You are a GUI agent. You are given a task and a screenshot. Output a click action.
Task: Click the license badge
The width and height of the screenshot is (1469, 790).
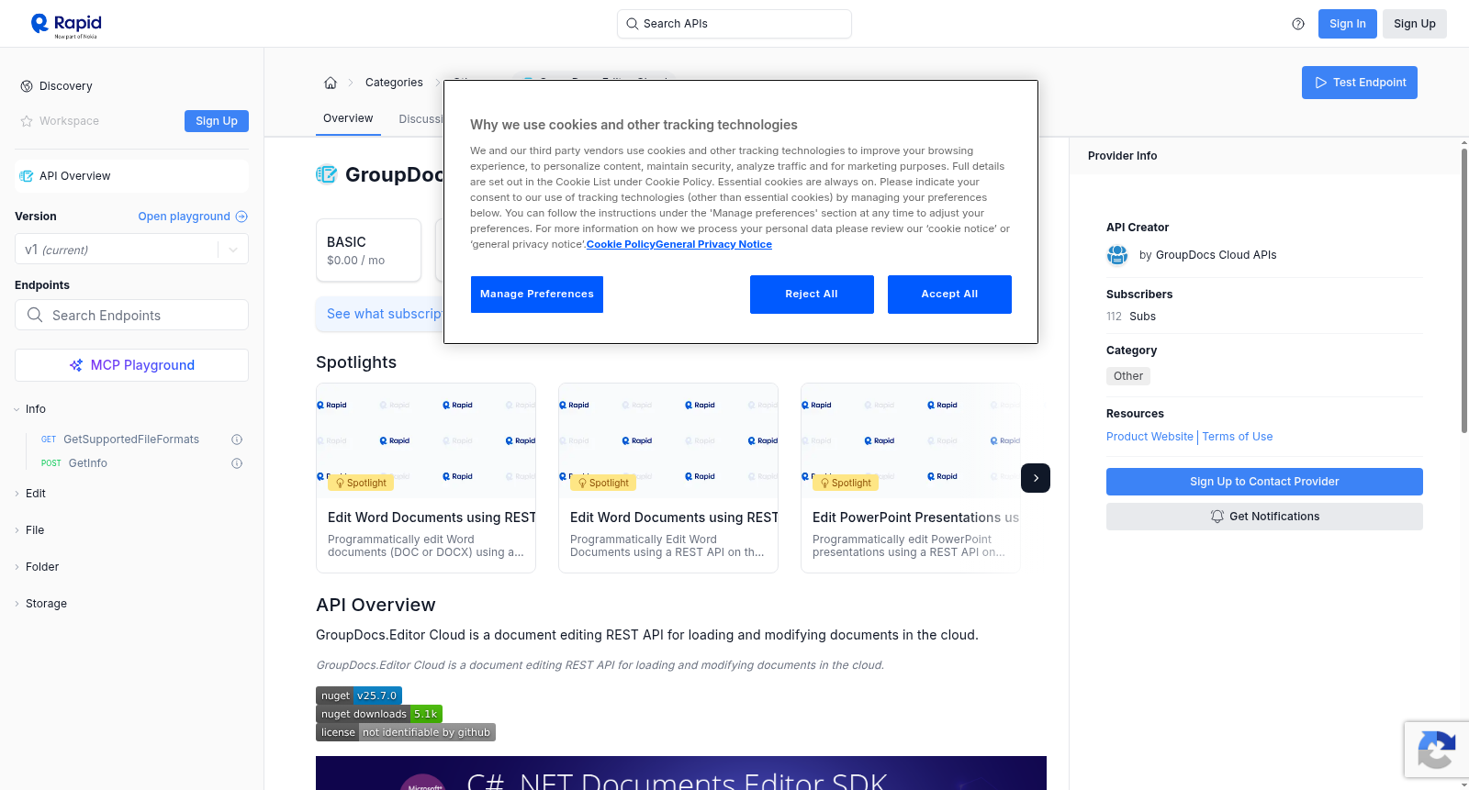(x=406, y=732)
